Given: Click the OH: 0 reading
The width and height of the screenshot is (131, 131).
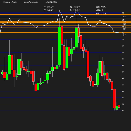Looking at the screenshot, I should (100, 10).
